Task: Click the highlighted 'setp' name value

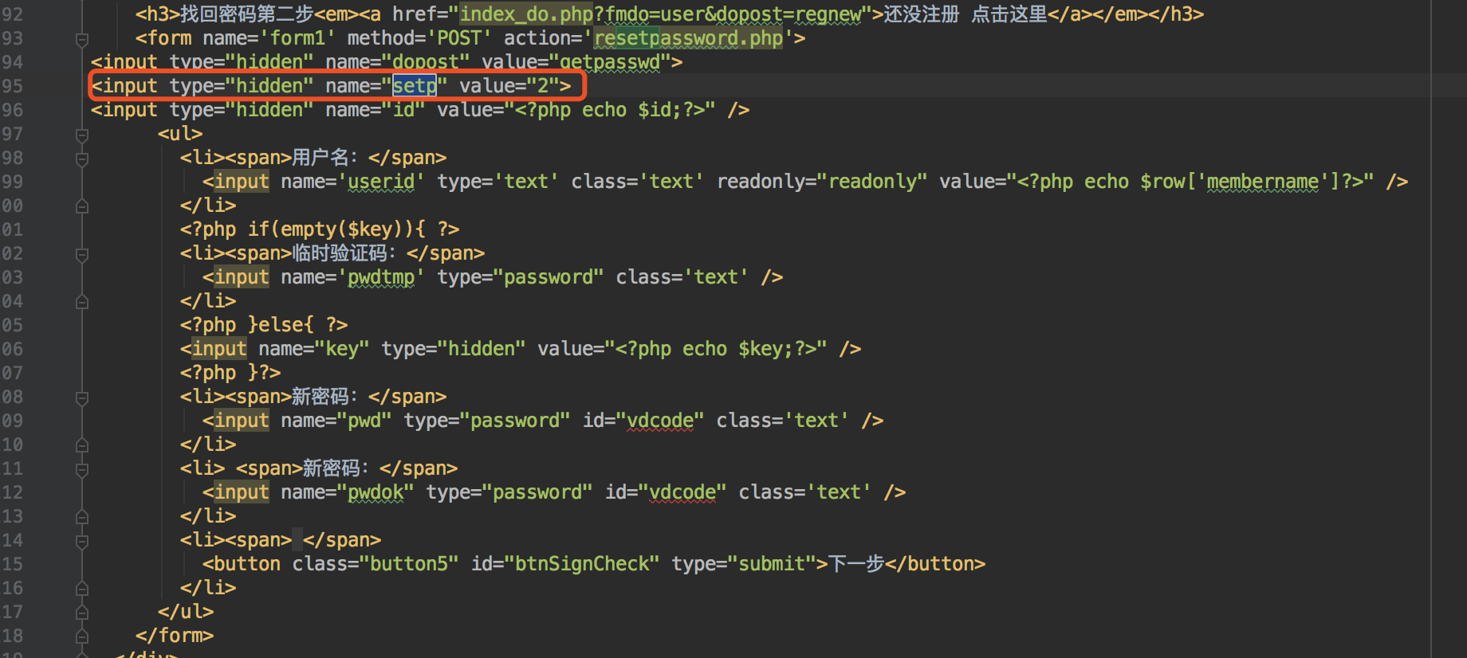Action: point(415,86)
